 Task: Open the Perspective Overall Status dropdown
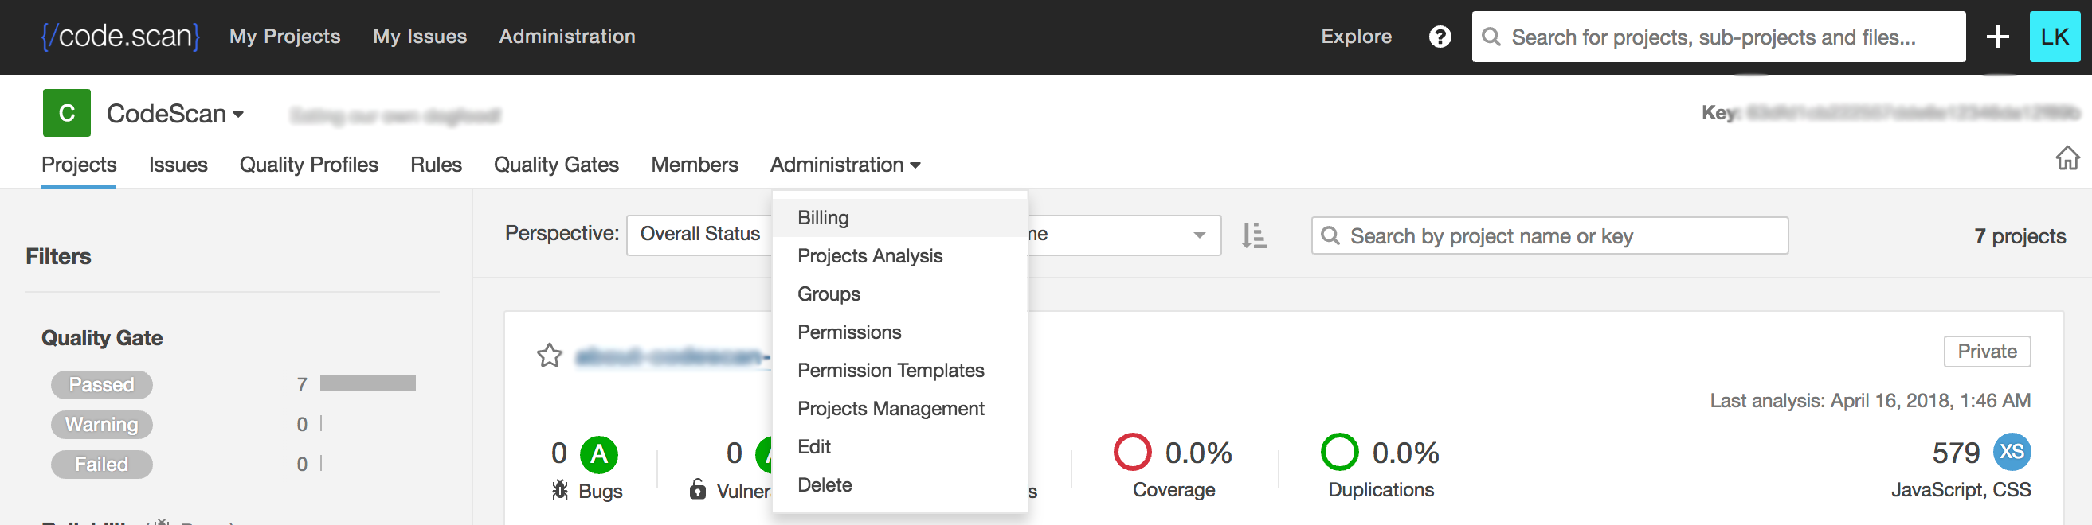699,235
